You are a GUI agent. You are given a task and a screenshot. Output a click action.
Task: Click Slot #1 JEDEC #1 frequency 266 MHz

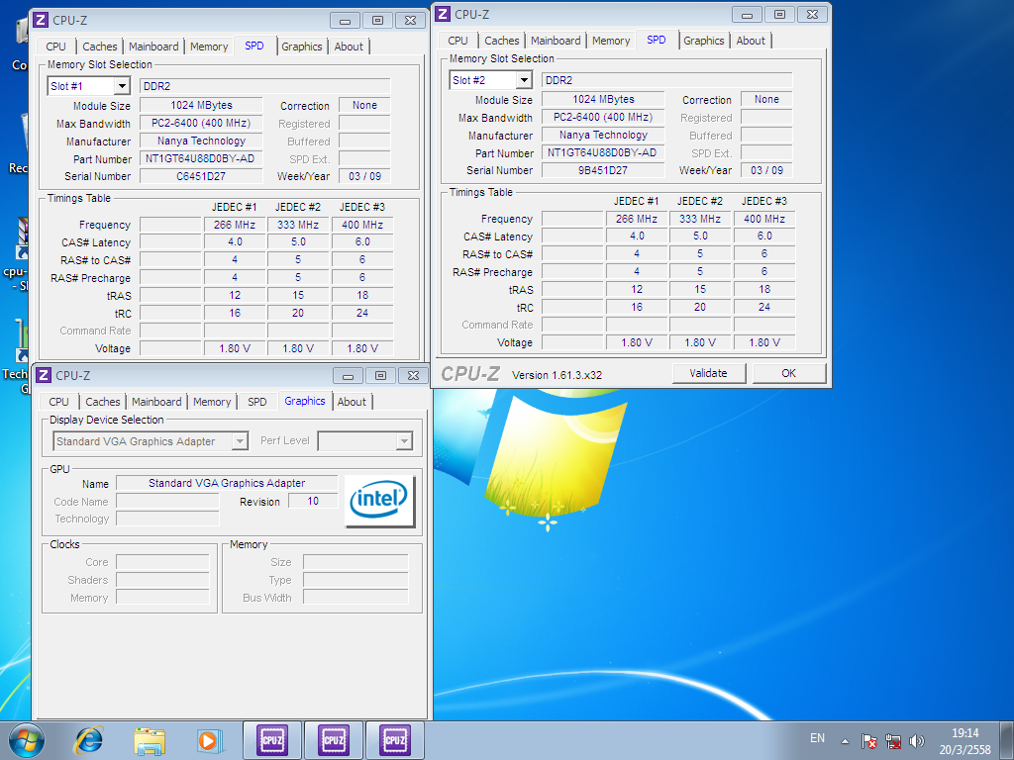[235, 225]
